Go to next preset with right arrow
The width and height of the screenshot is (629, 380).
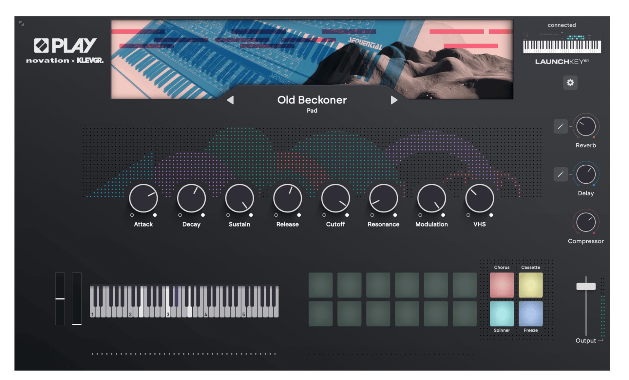click(x=394, y=100)
